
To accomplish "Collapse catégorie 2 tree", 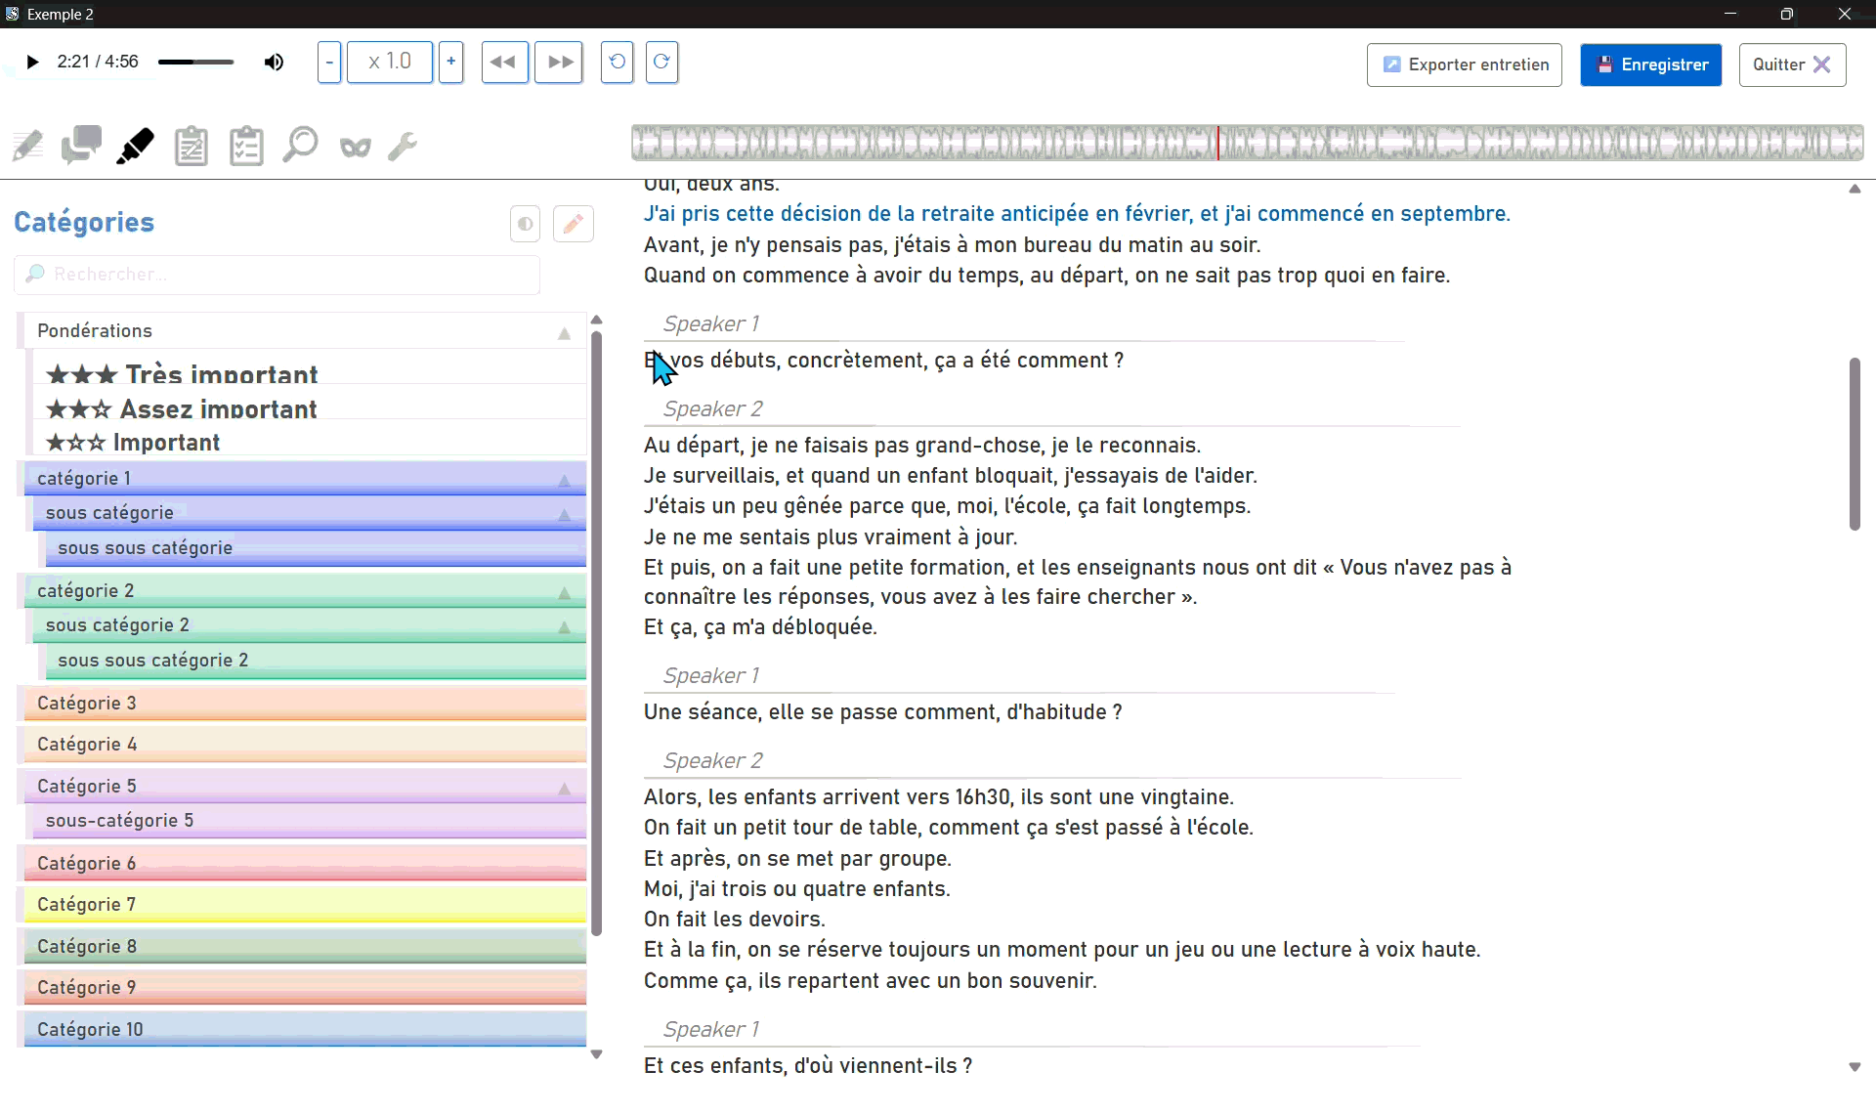I will coord(564,593).
